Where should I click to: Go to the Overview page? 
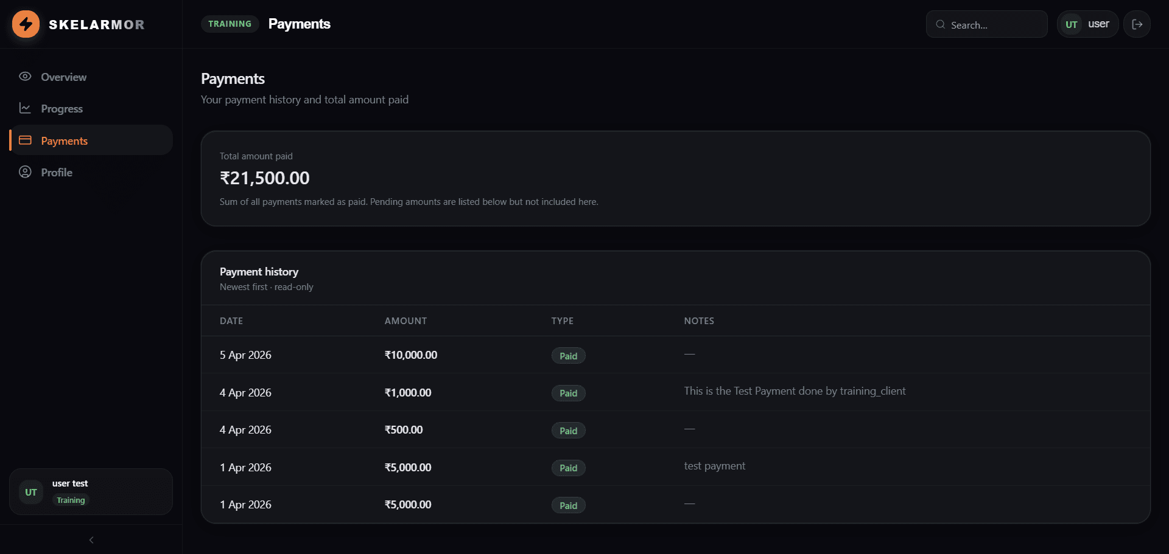[x=91, y=77]
